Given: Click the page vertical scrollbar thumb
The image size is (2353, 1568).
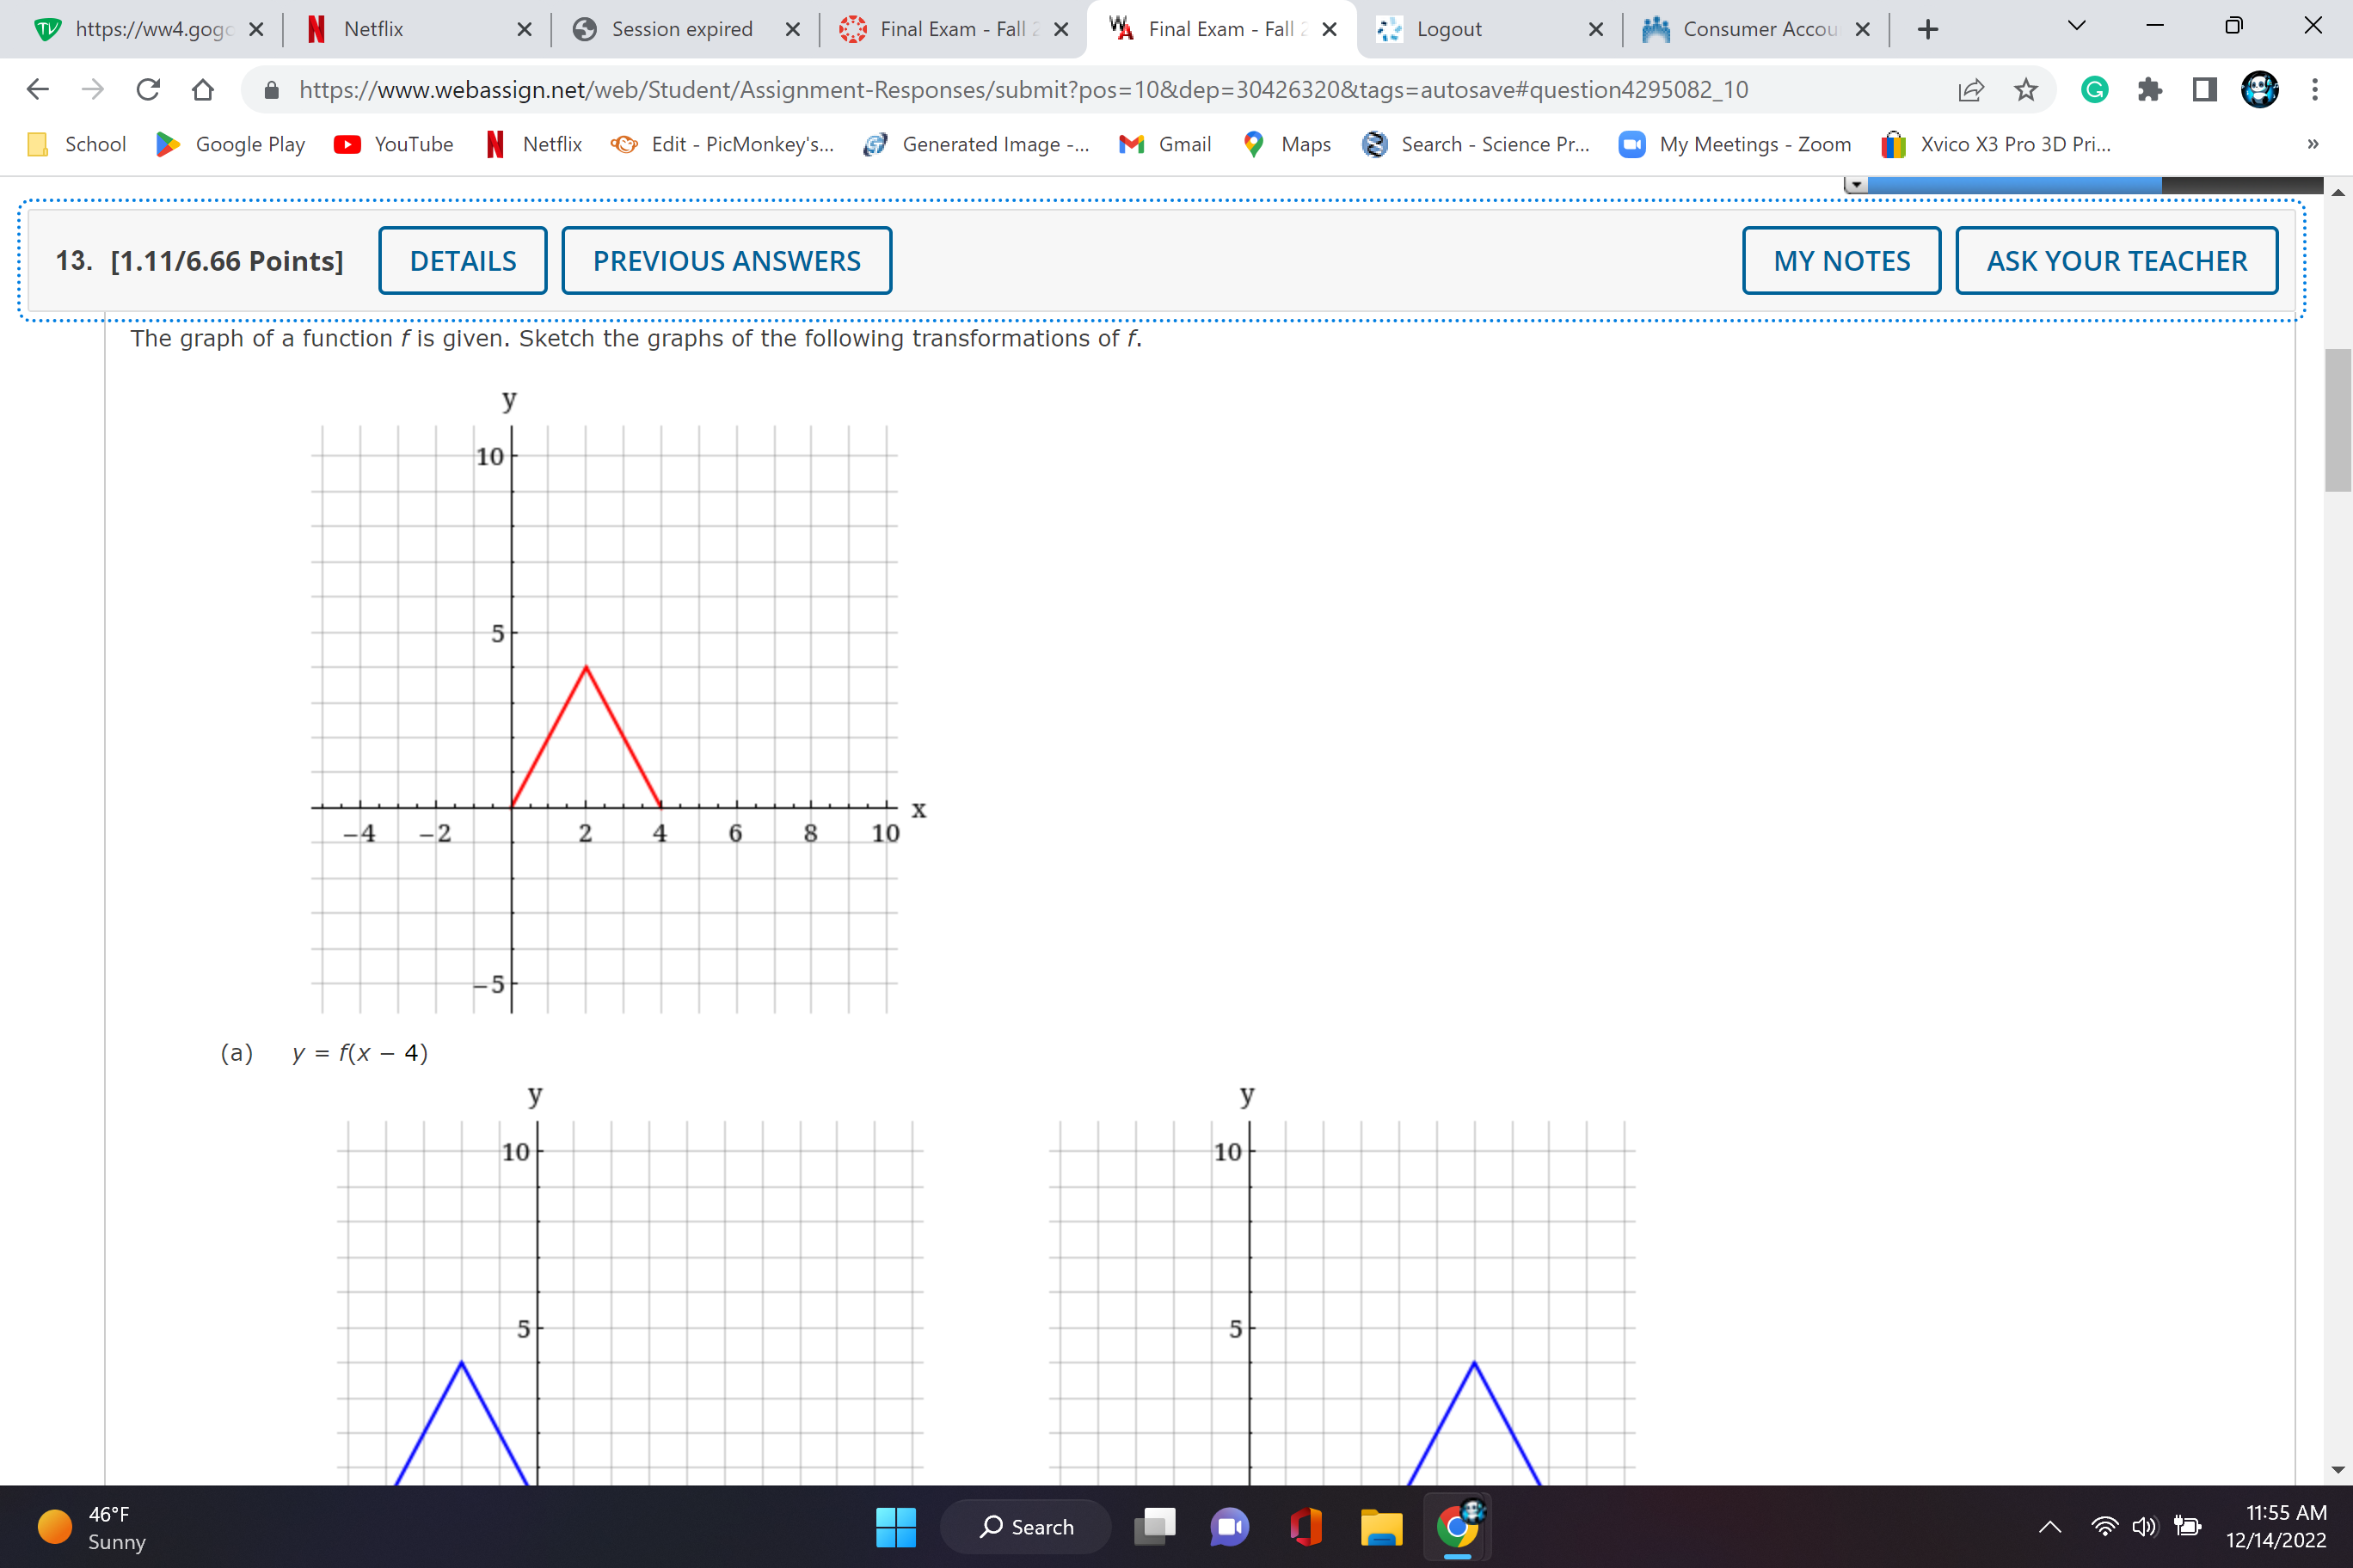Looking at the screenshot, I should tap(2337, 420).
